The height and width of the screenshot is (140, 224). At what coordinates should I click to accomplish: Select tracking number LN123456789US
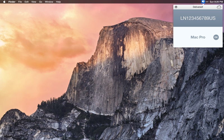[198, 18]
